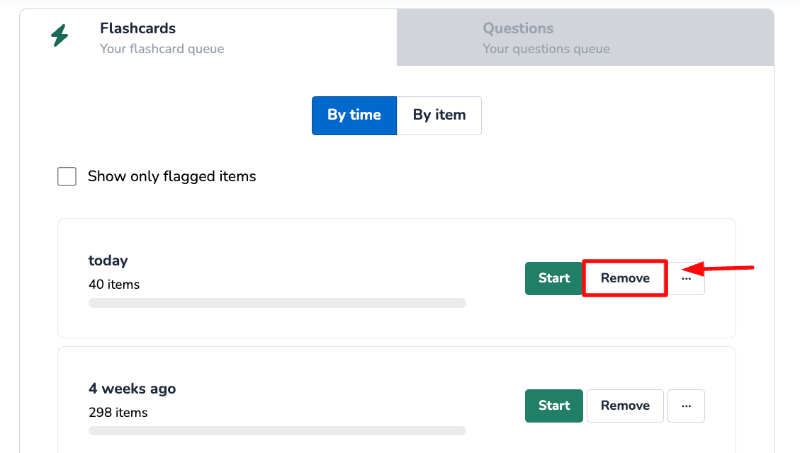This screenshot has width=800, height=453.
Task: Click the 4 weeks ago progress bar
Action: point(277,430)
